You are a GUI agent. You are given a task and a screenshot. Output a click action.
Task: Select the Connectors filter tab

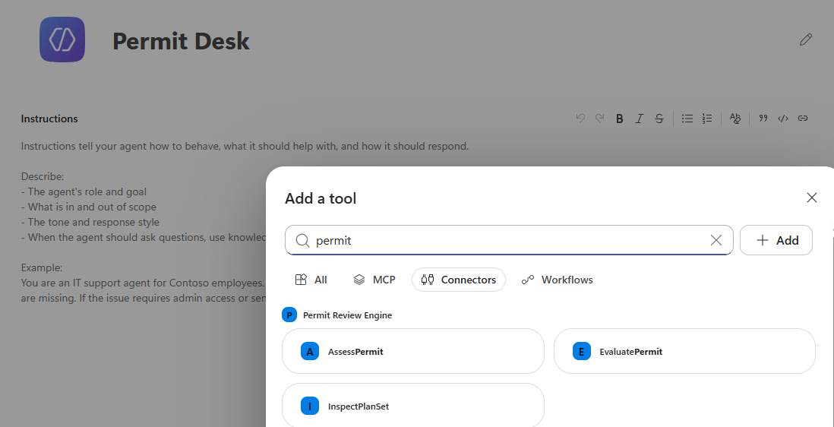(x=459, y=280)
